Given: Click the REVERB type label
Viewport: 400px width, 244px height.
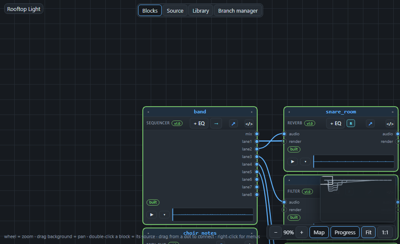Looking at the screenshot, I should point(295,123).
